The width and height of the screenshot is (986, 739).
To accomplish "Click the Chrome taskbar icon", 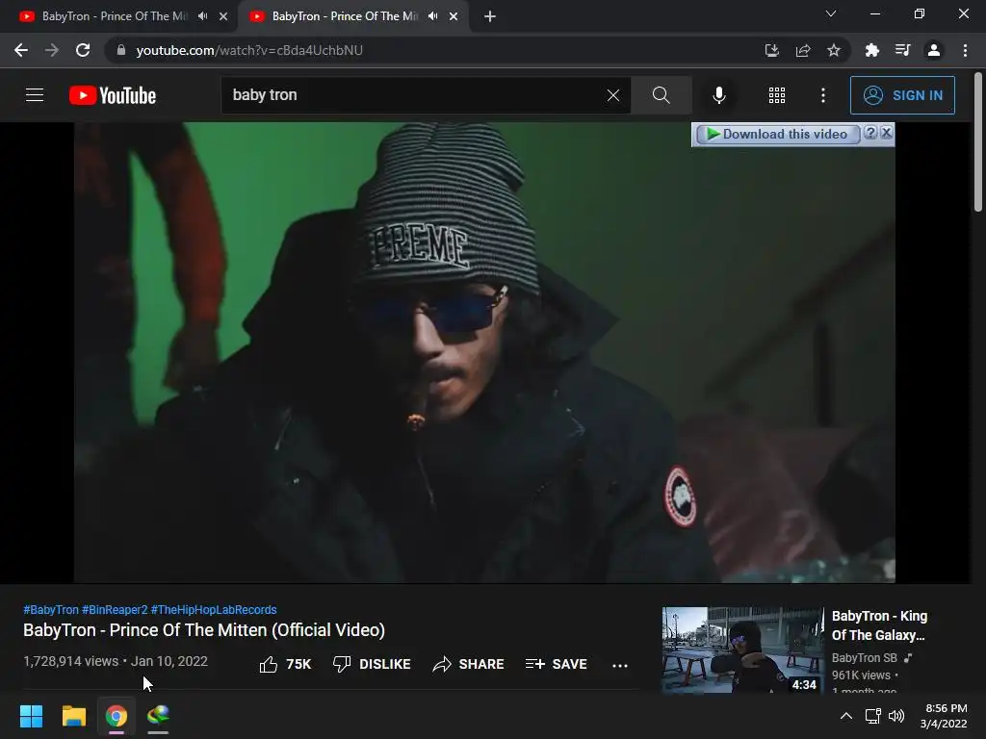I will click(117, 716).
